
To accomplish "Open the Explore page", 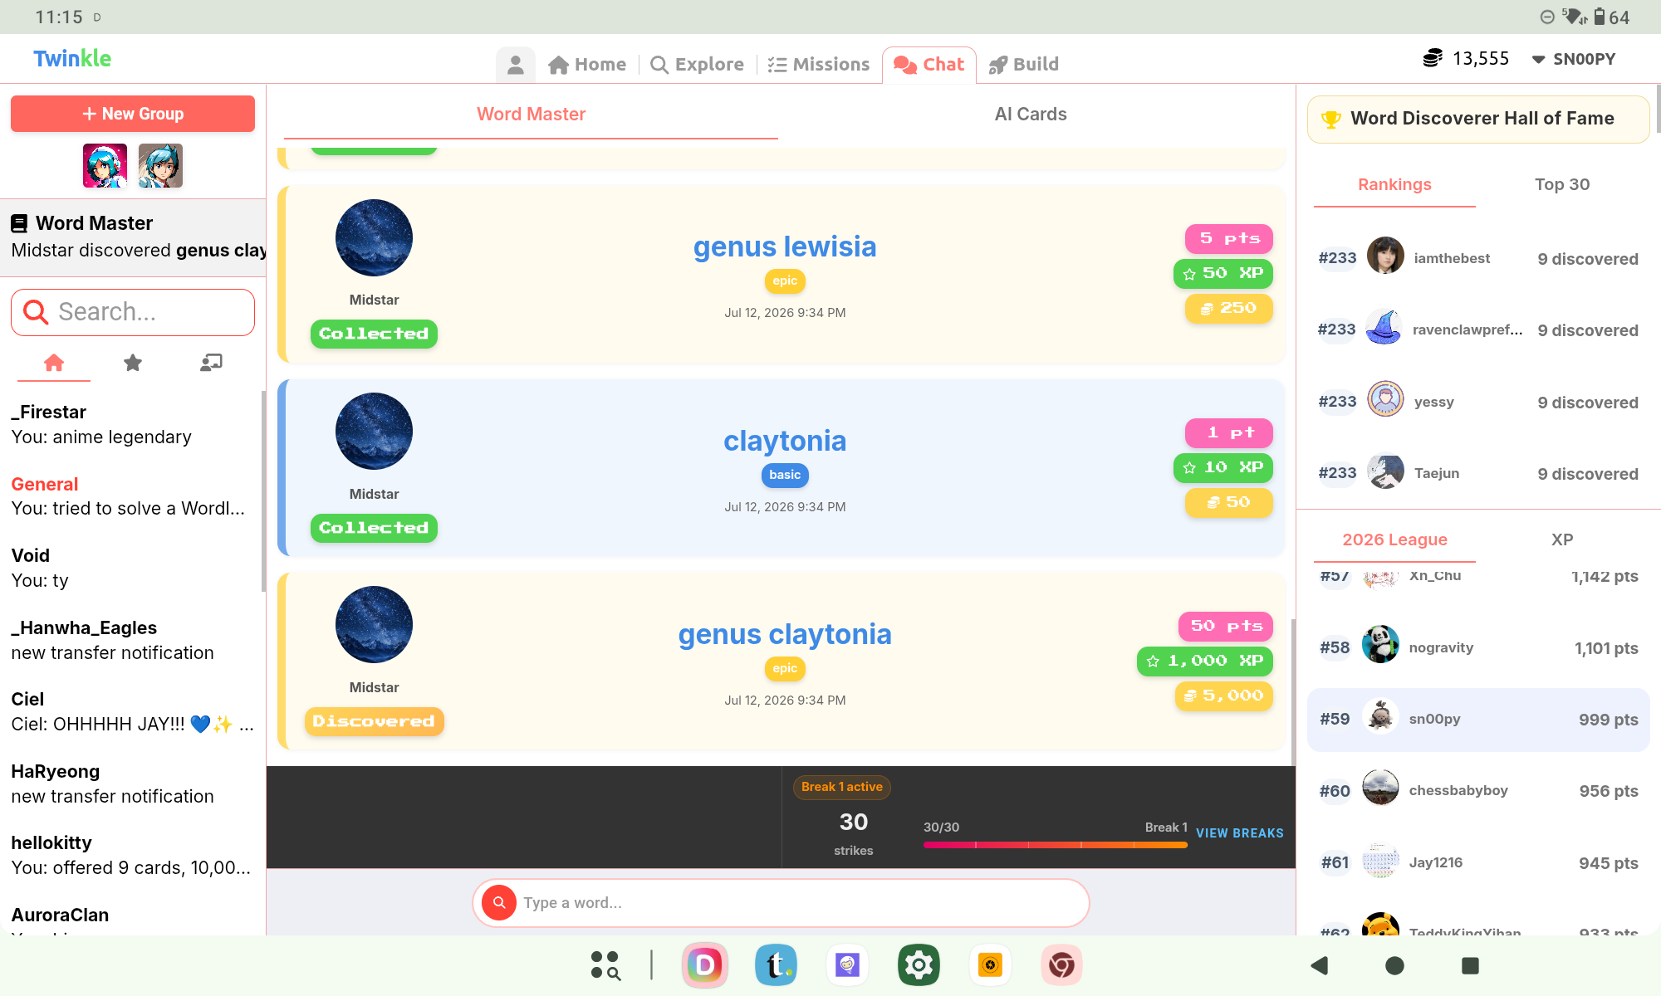I will (x=697, y=65).
